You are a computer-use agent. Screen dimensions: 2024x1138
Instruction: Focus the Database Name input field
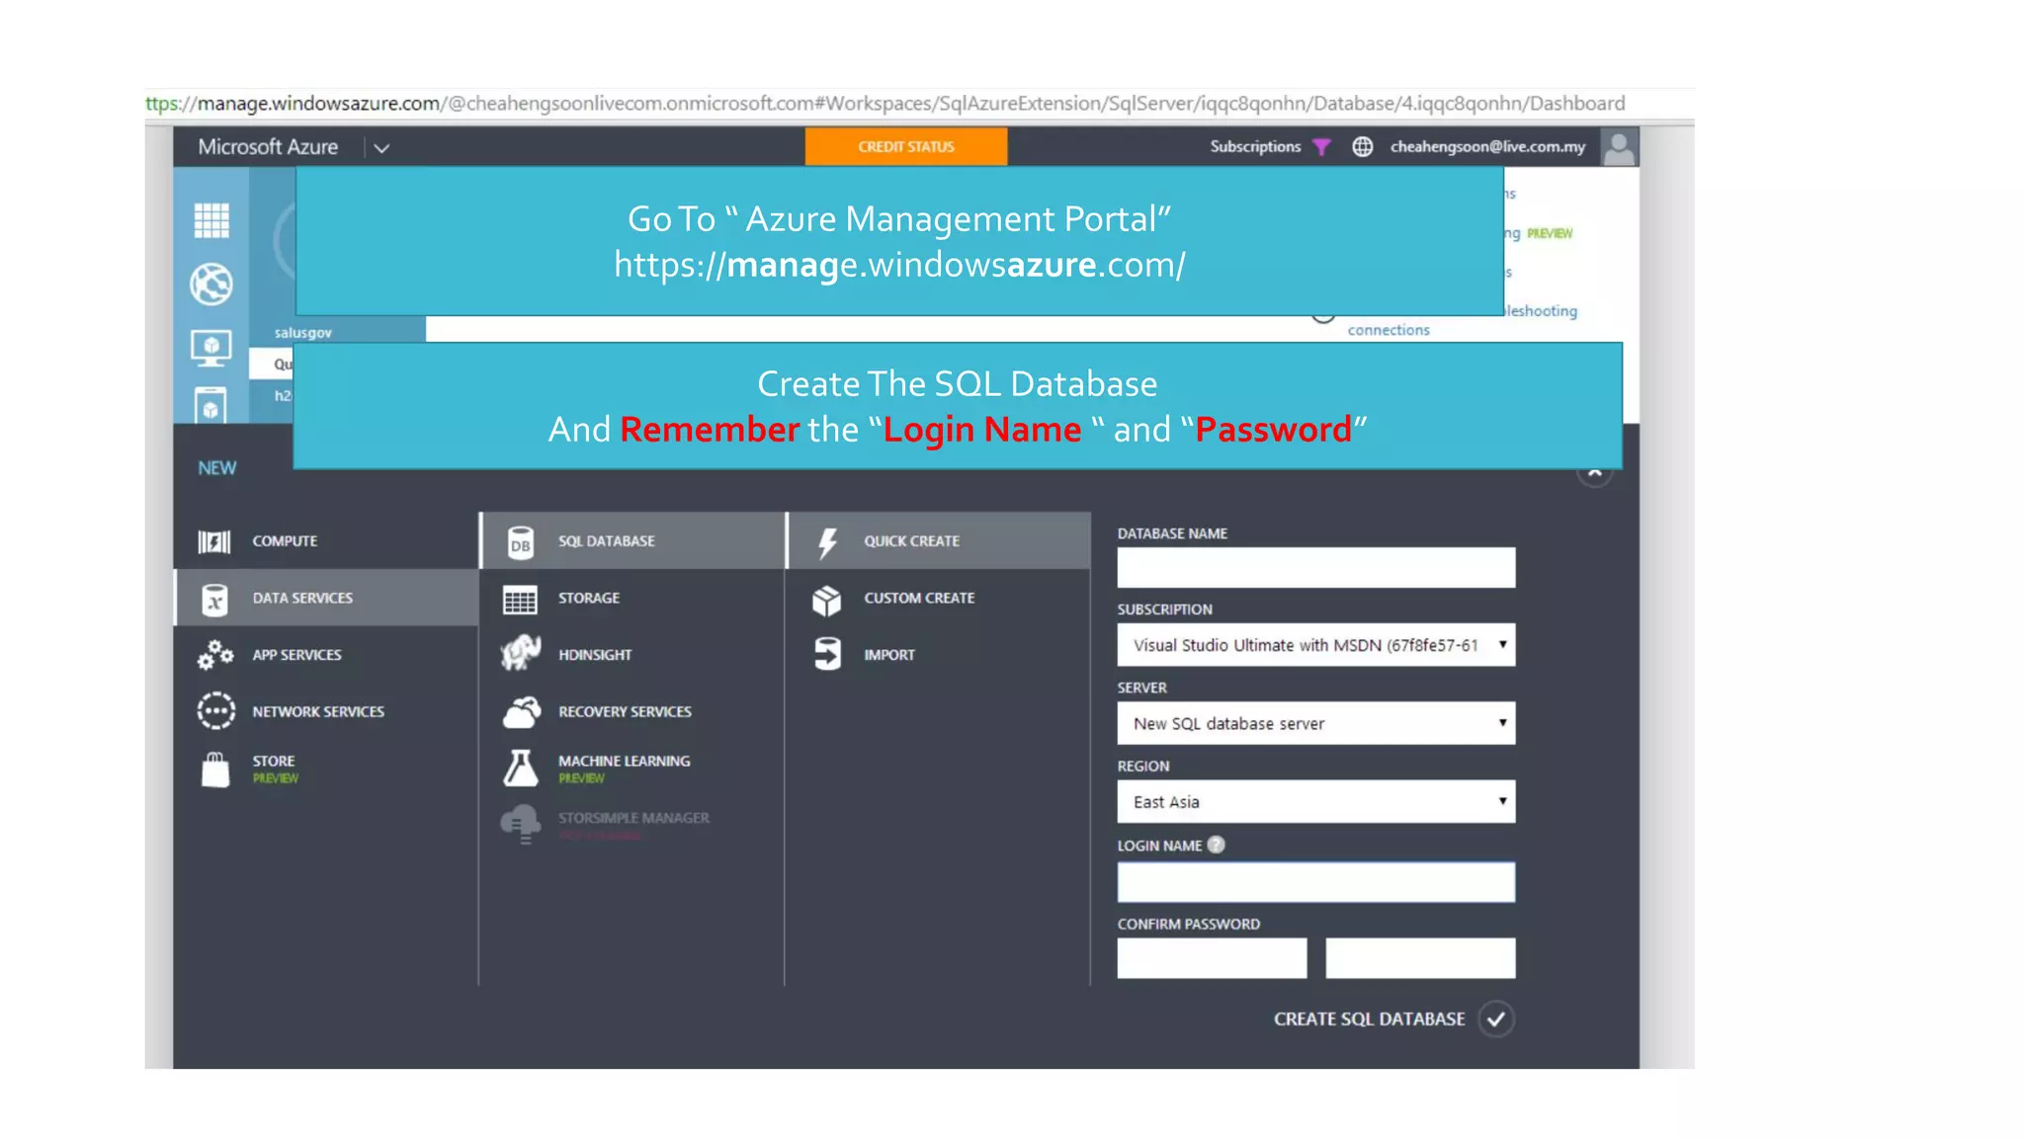(x=1316, y=568)
